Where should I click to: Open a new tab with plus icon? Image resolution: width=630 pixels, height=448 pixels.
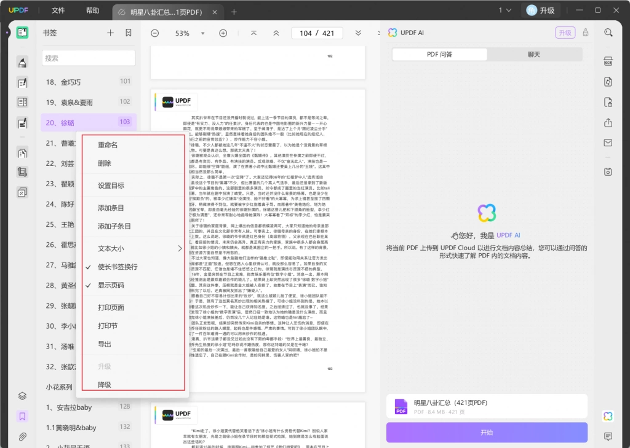click(234, 12)
